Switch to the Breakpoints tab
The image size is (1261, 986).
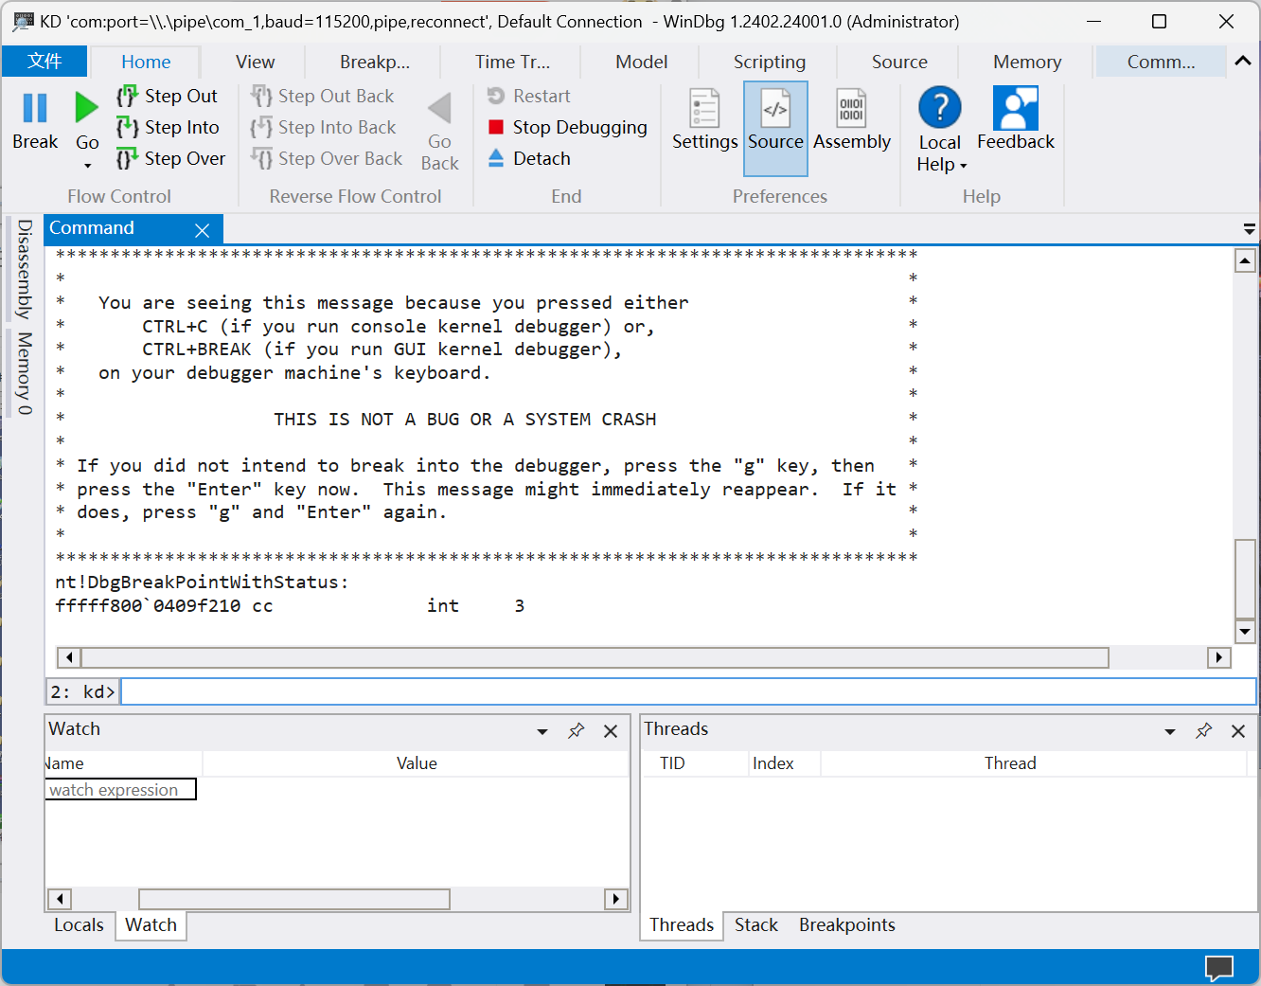tap(846, 924)
